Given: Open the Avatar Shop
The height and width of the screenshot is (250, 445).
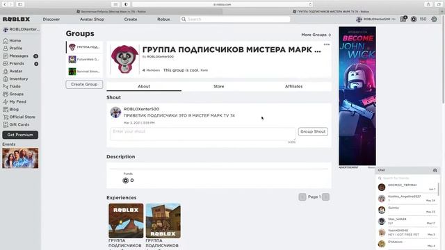Looking at the screenshot, I should pos(92,19).
